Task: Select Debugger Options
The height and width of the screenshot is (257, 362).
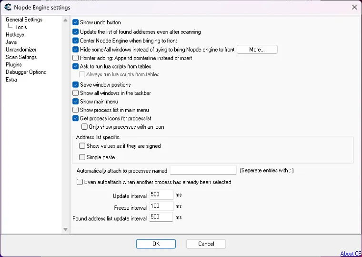Action: pos(26,72)
